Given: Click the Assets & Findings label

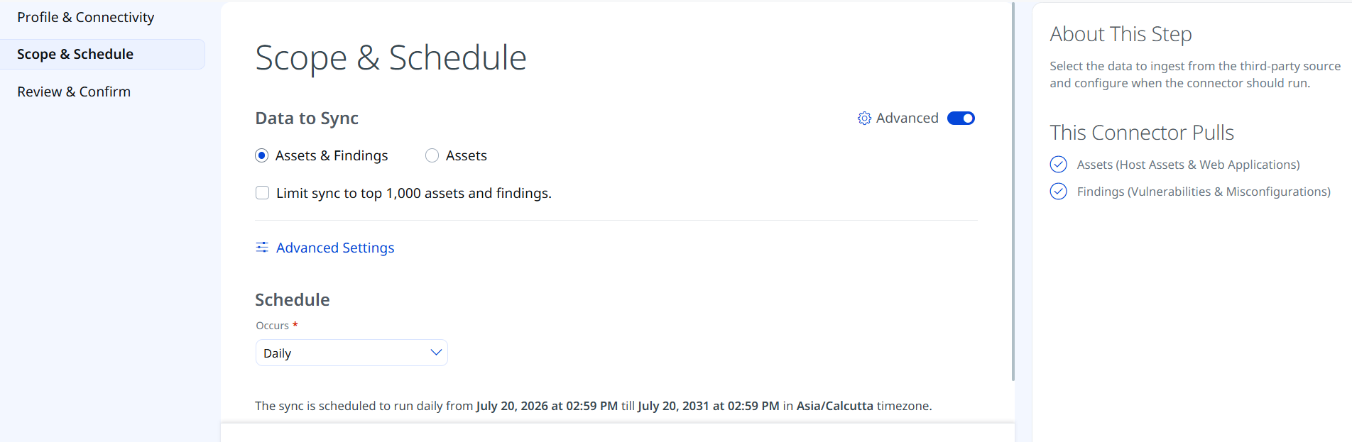Looking at the screenshot, I should click(332, 155).
